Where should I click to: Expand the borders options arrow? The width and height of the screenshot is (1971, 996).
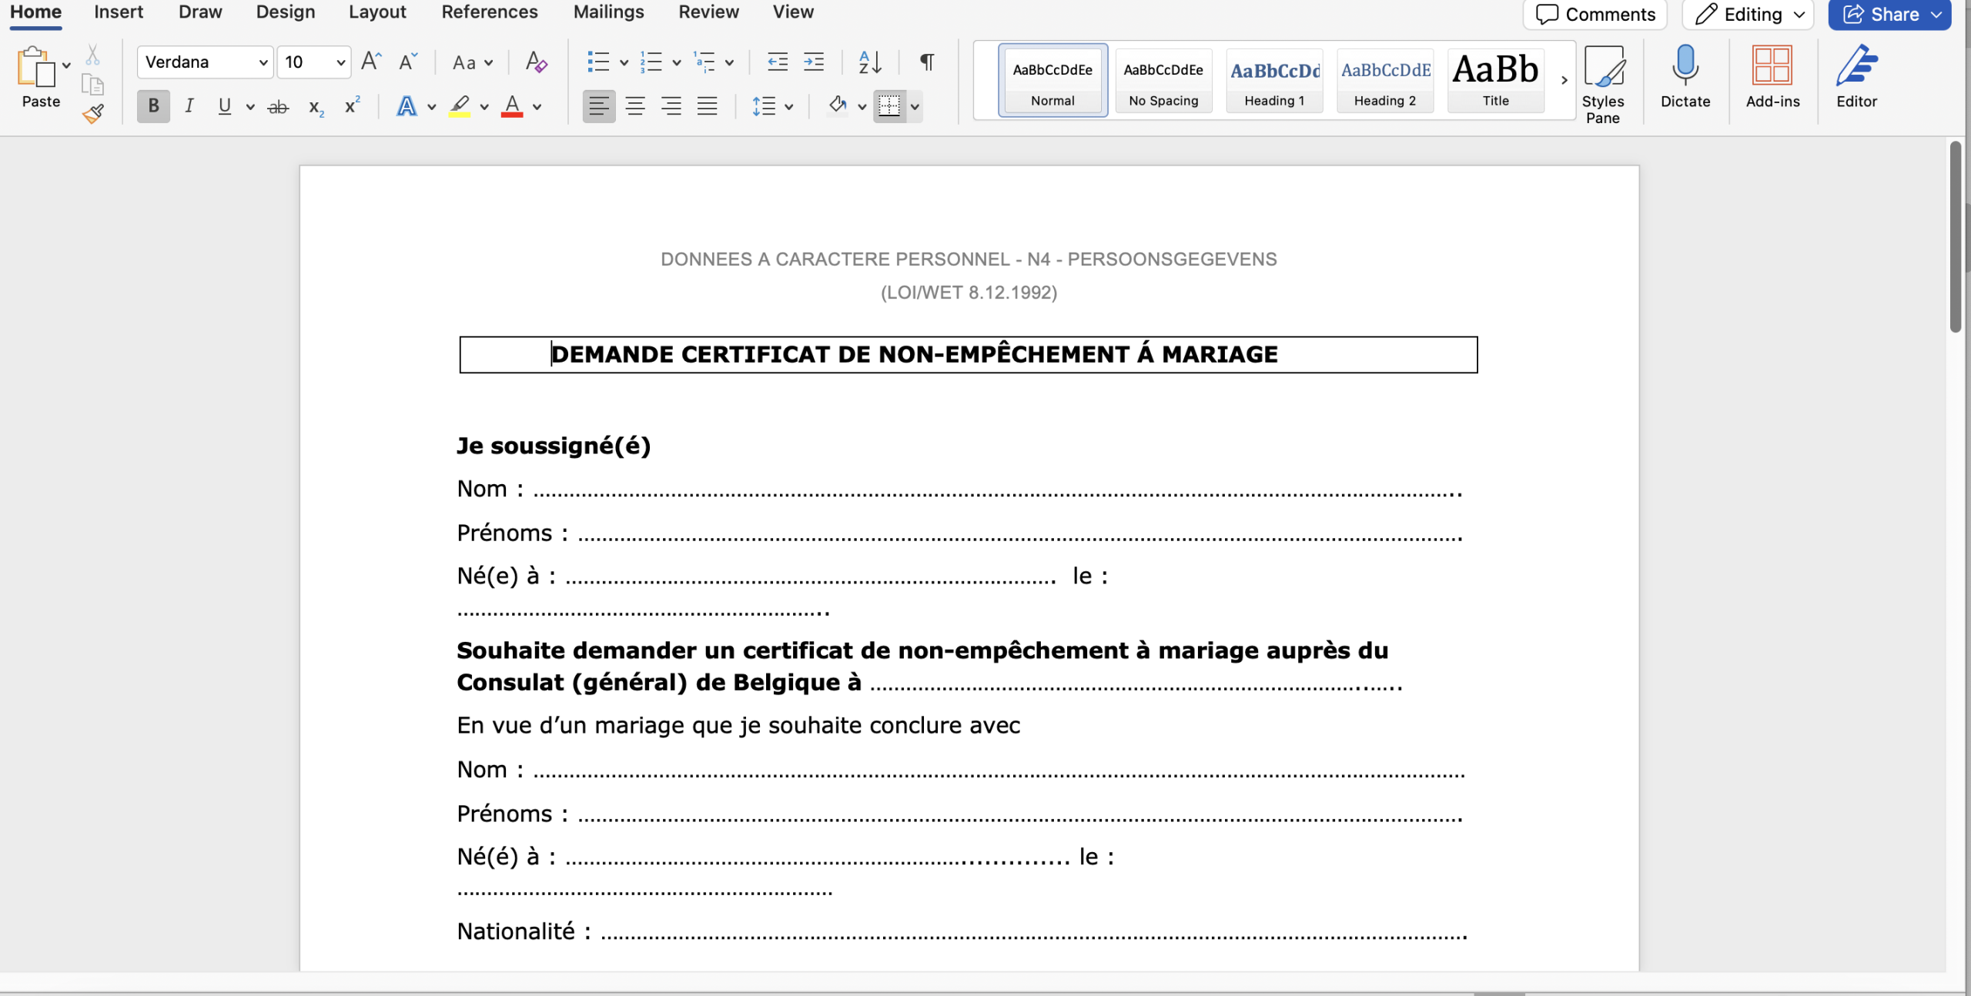pyautogui.click(x=915, y=107)
